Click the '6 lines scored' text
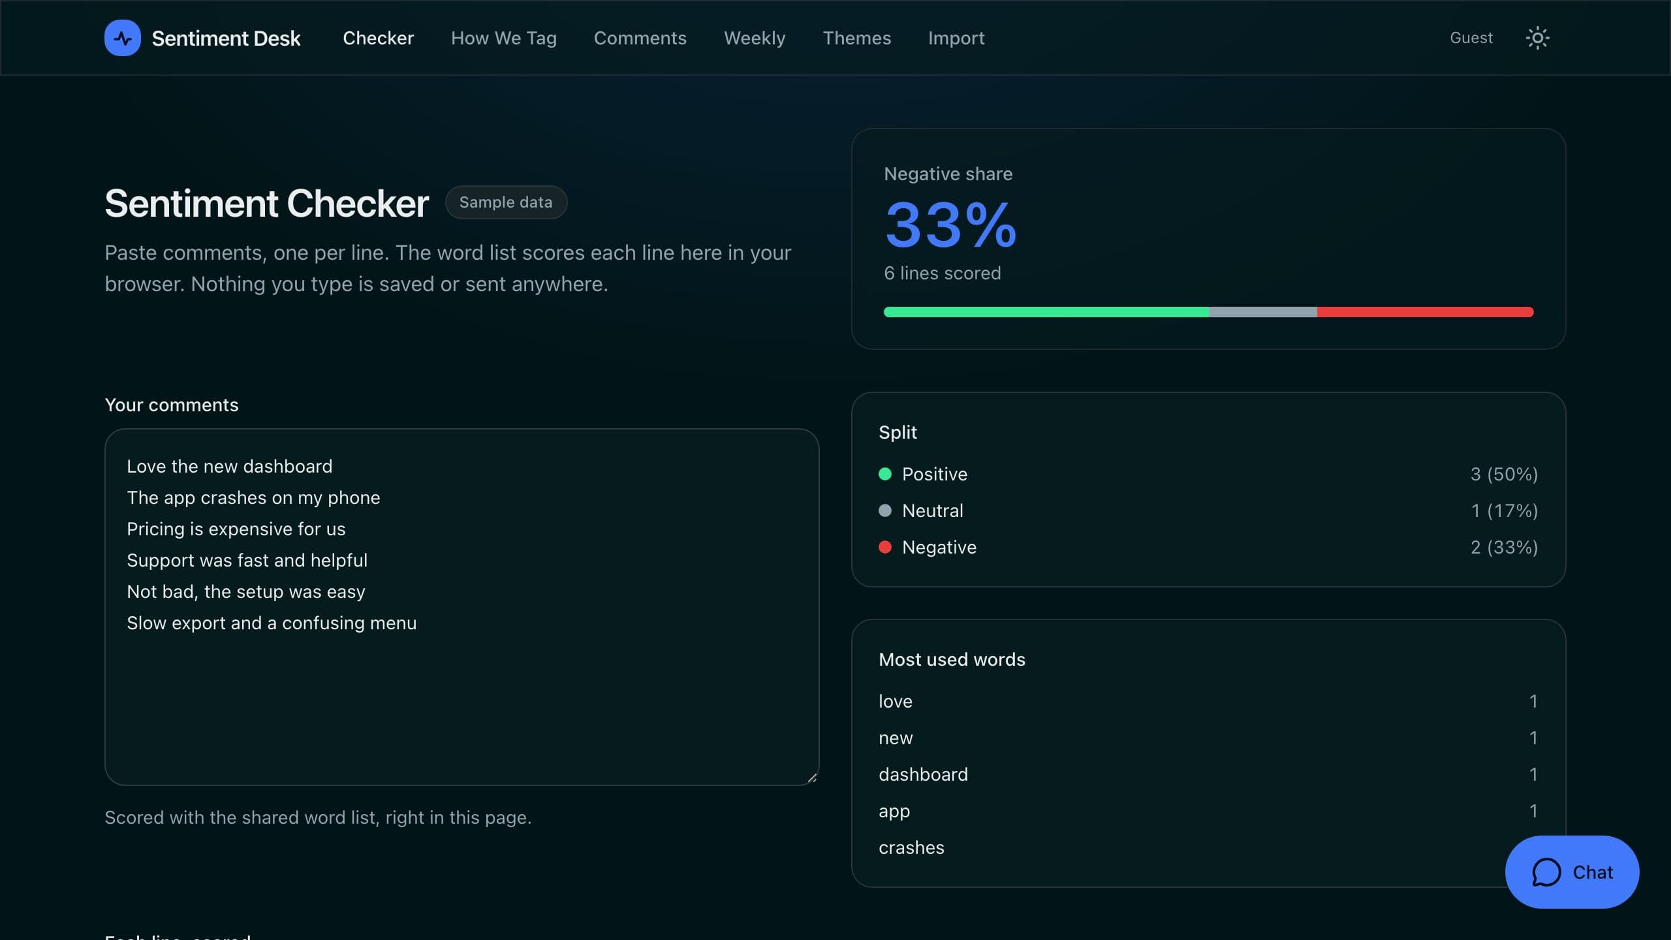 click(x=942, y=273)
